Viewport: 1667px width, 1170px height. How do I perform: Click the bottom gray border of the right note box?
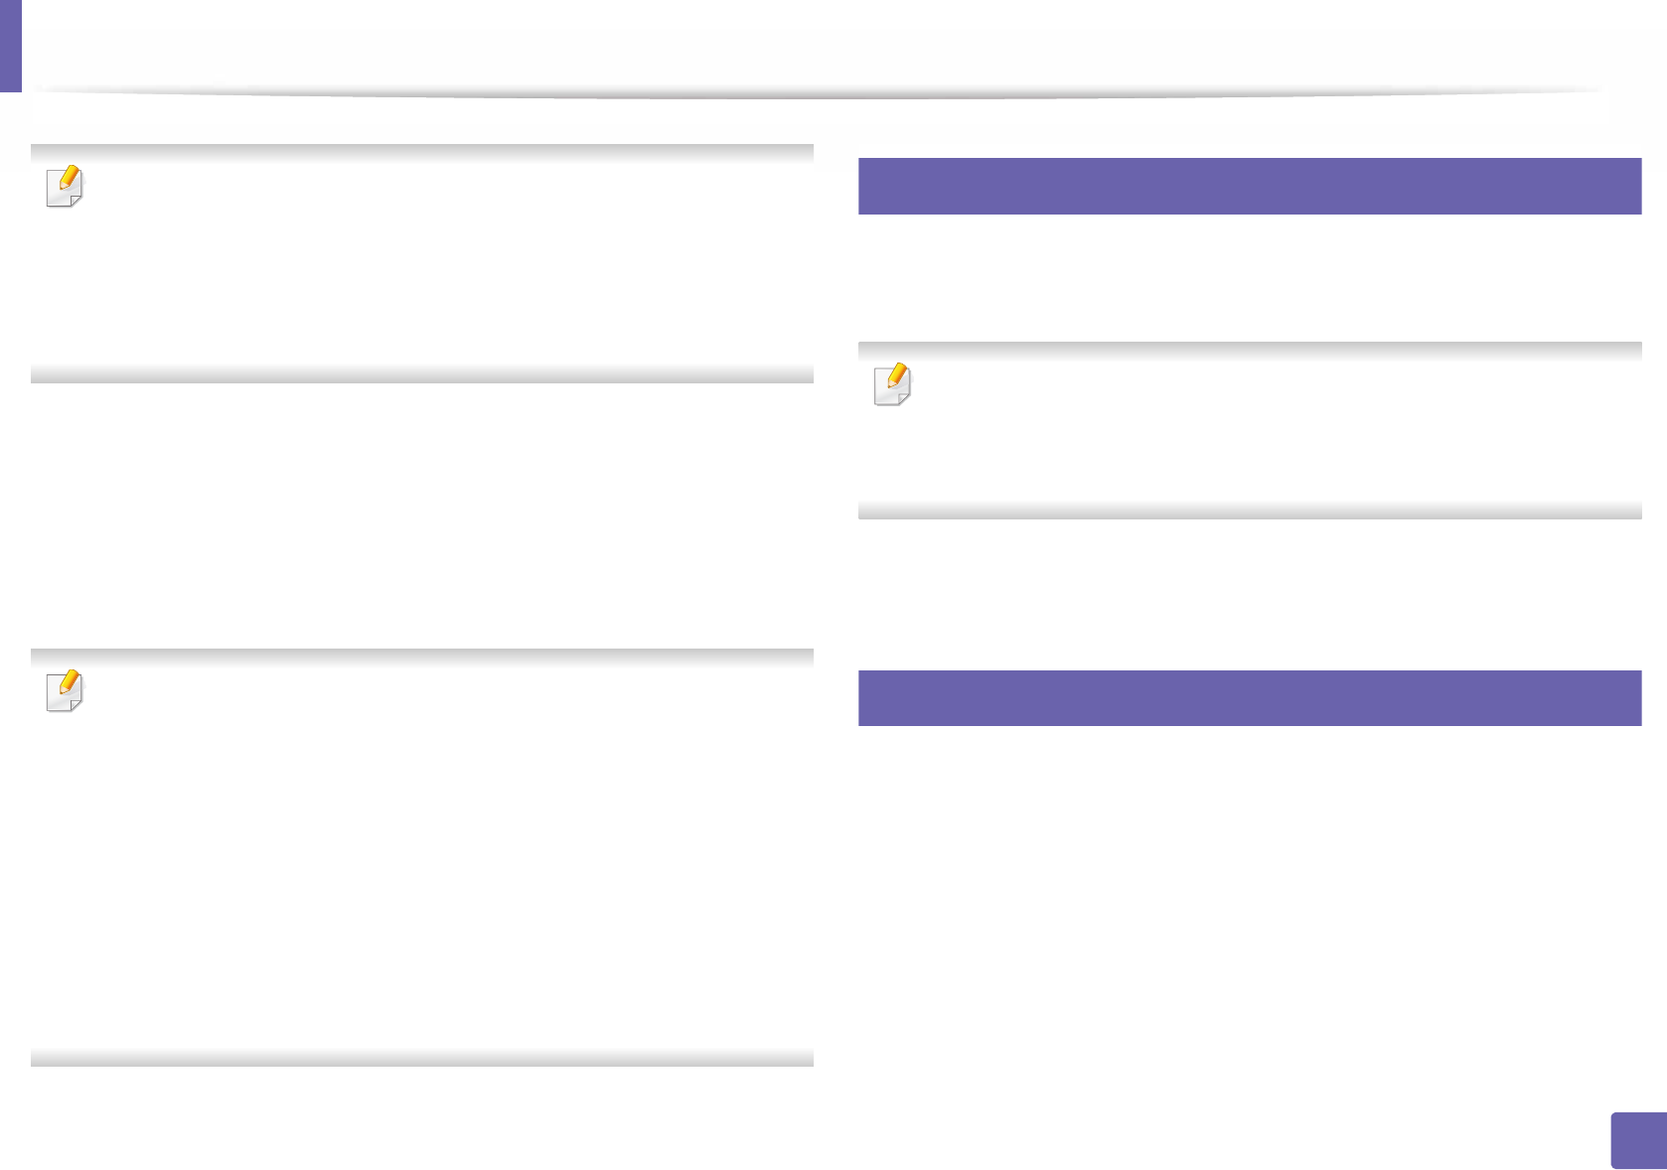(x=1249, y=511)
